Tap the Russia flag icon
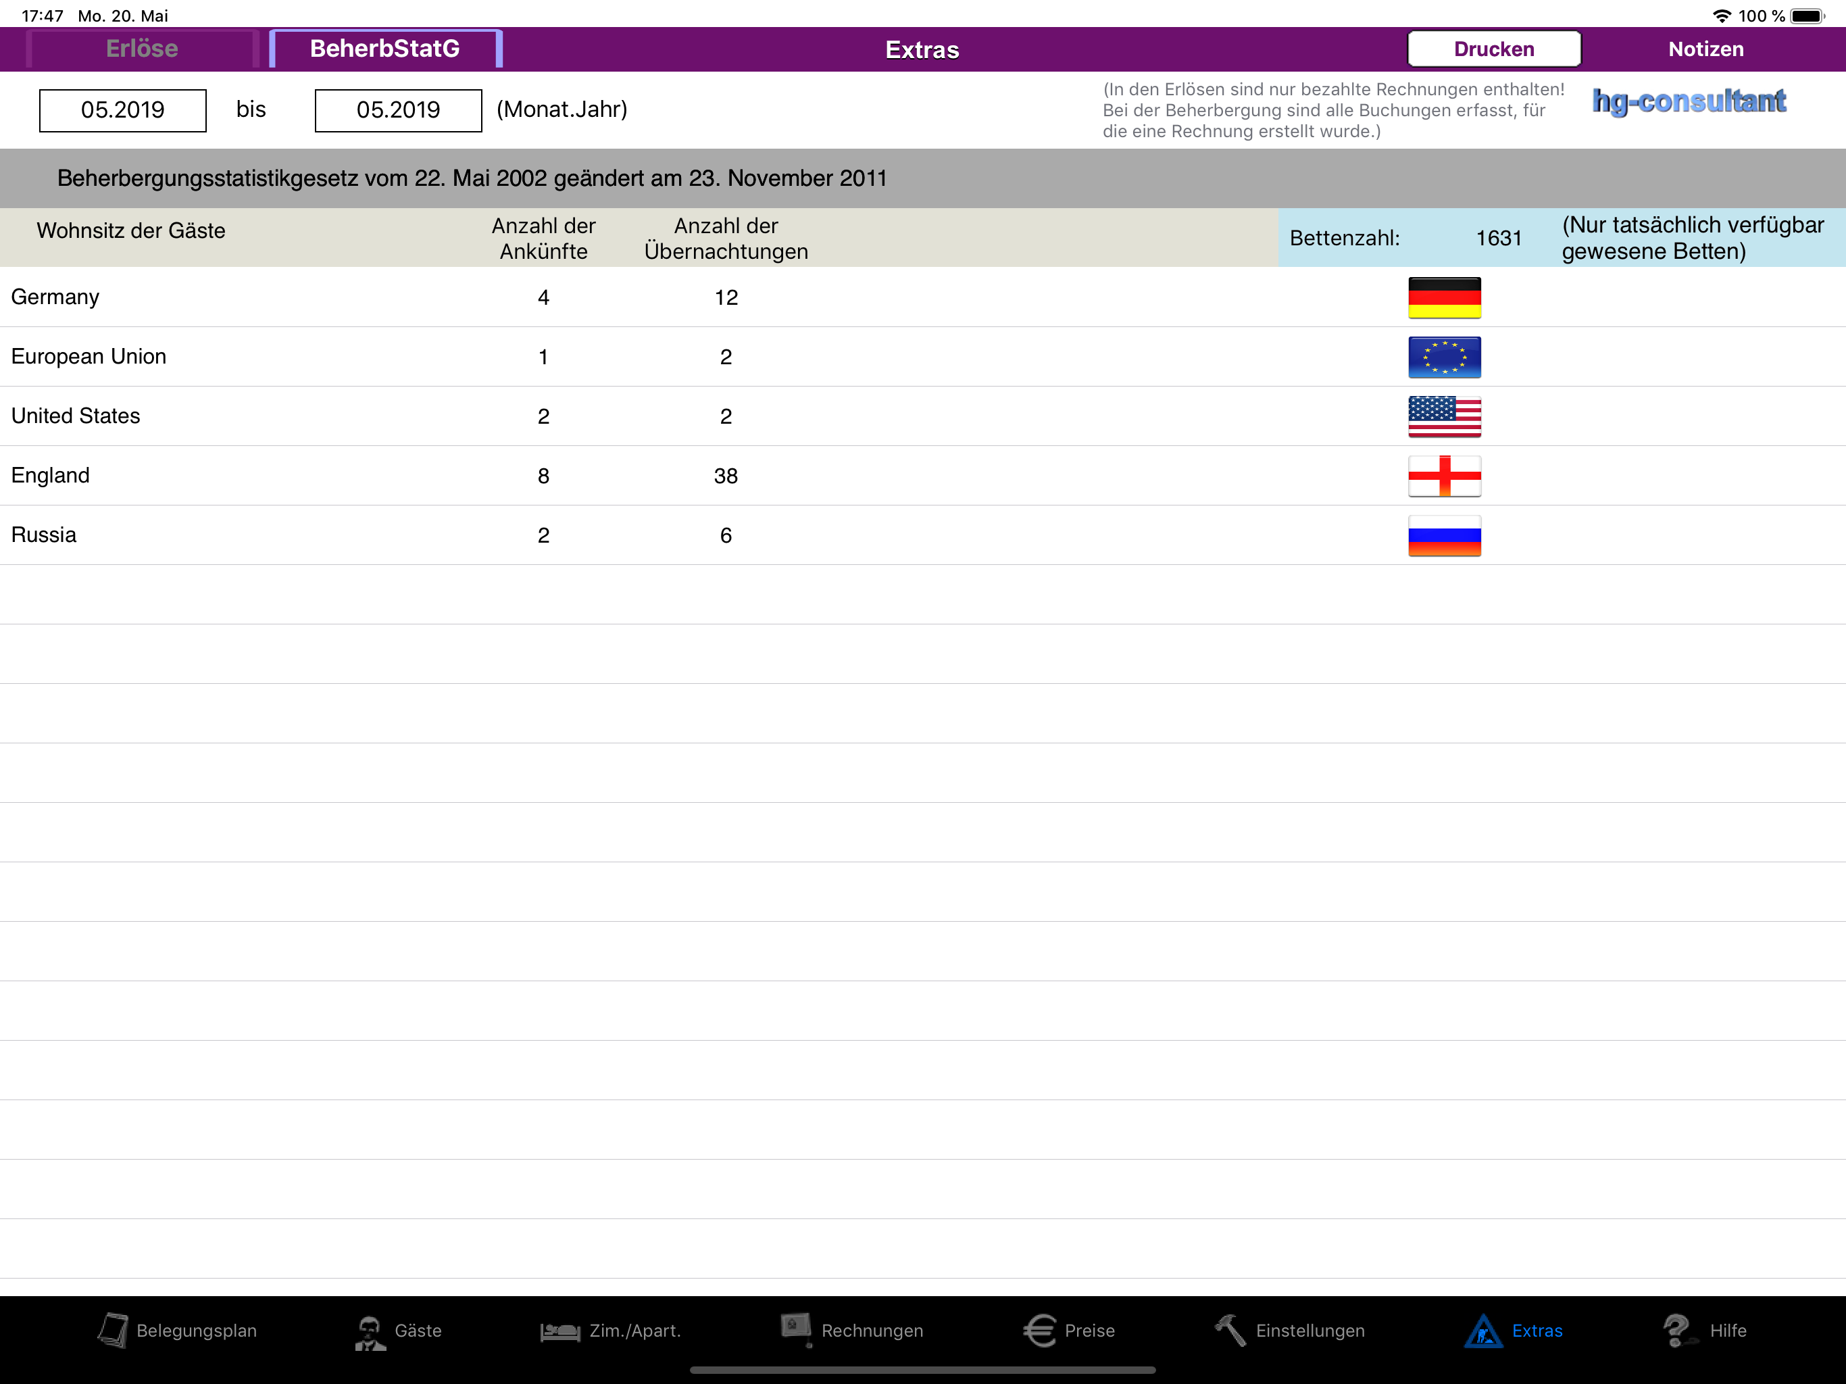1846x1384 pixels. (1445, 535)
